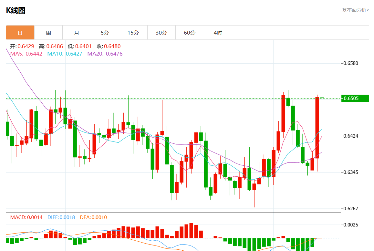Viewport: 374px width, 251px height.
Task: Open the 30分 timeframe tab
Action: pyautogui.click(x=161, y=32)
